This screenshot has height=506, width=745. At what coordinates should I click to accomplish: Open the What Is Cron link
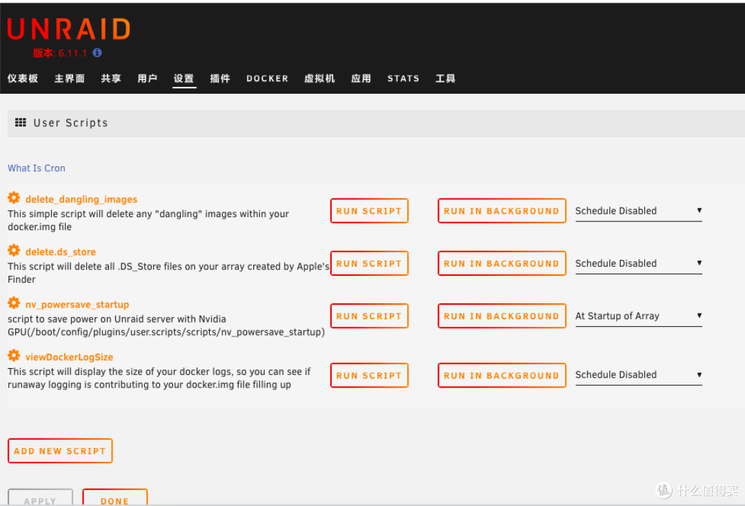click(x=37, y=168)
